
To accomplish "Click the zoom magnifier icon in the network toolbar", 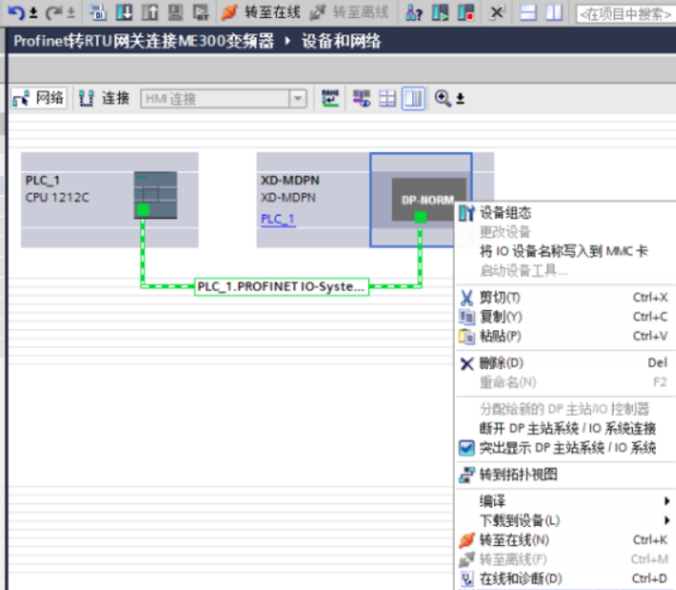I will pos(443,98).
